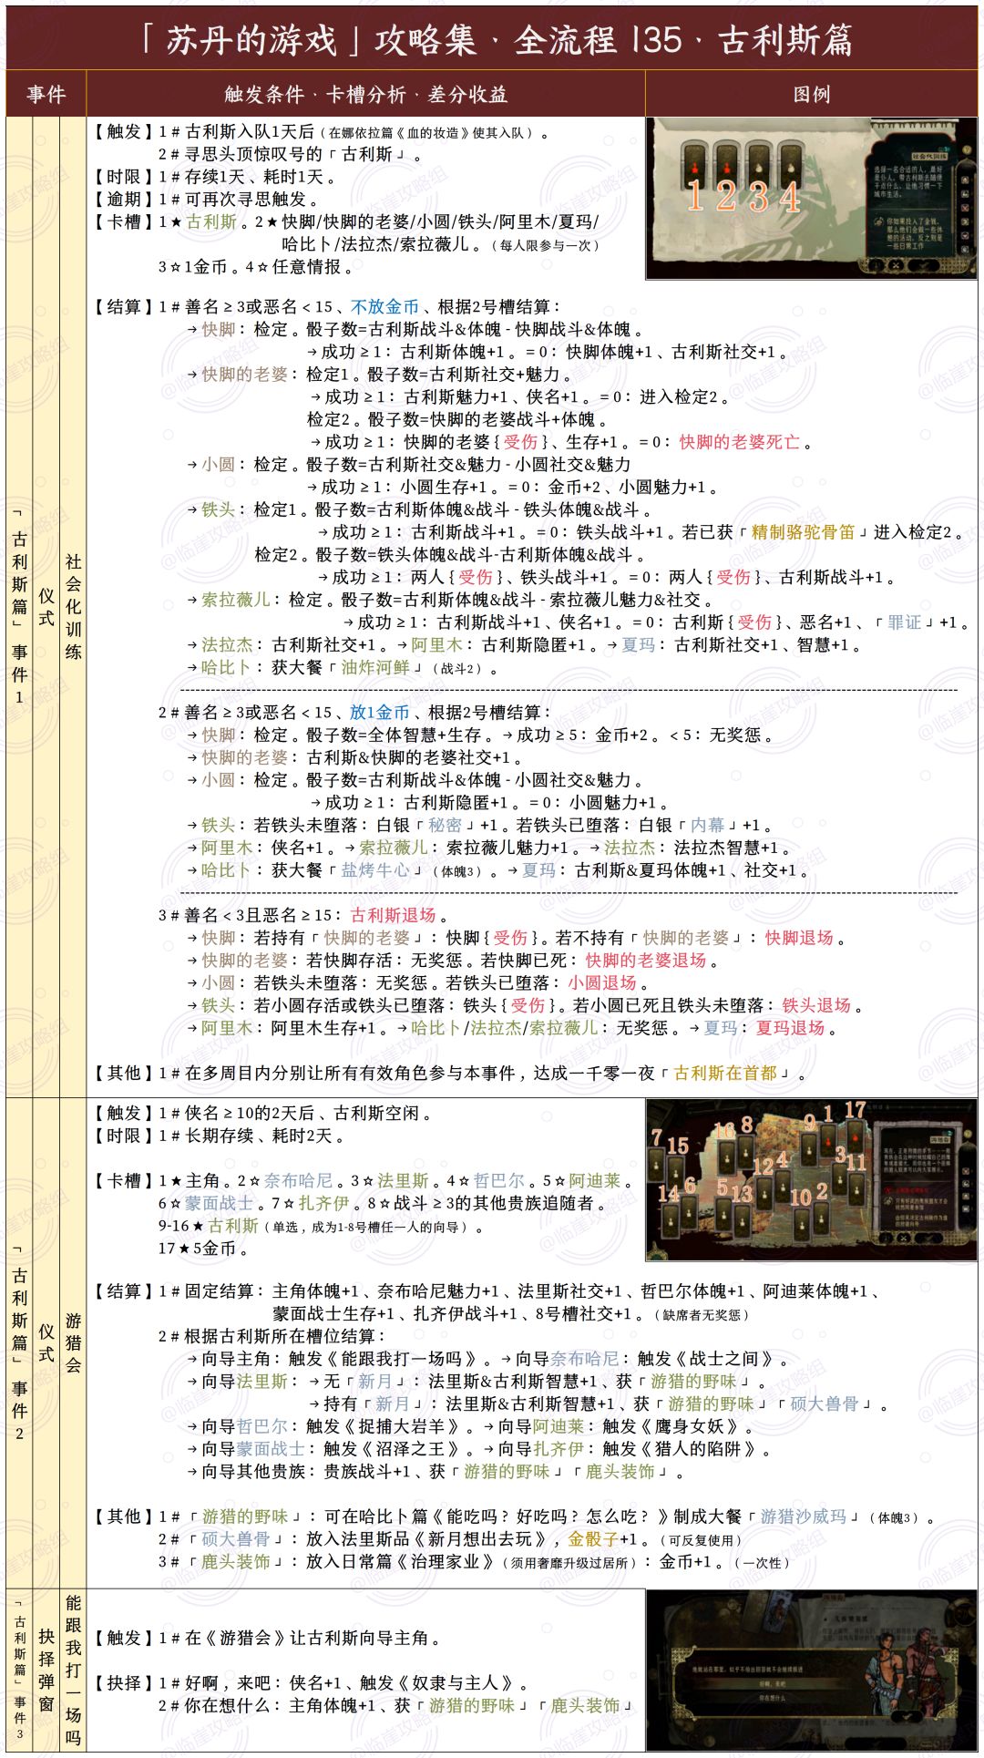This screenshot has width=984, height=1758.
Task: Click the blue text 放1金币
Action: (379, 713)
